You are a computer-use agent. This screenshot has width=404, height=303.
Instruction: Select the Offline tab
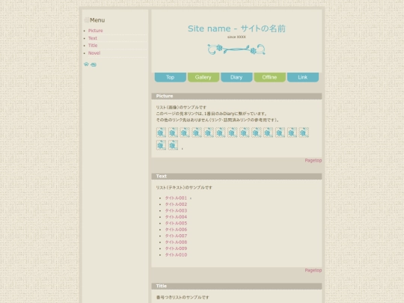click(x=270, y=77)
